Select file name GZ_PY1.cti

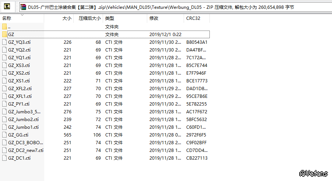[19, 104]
